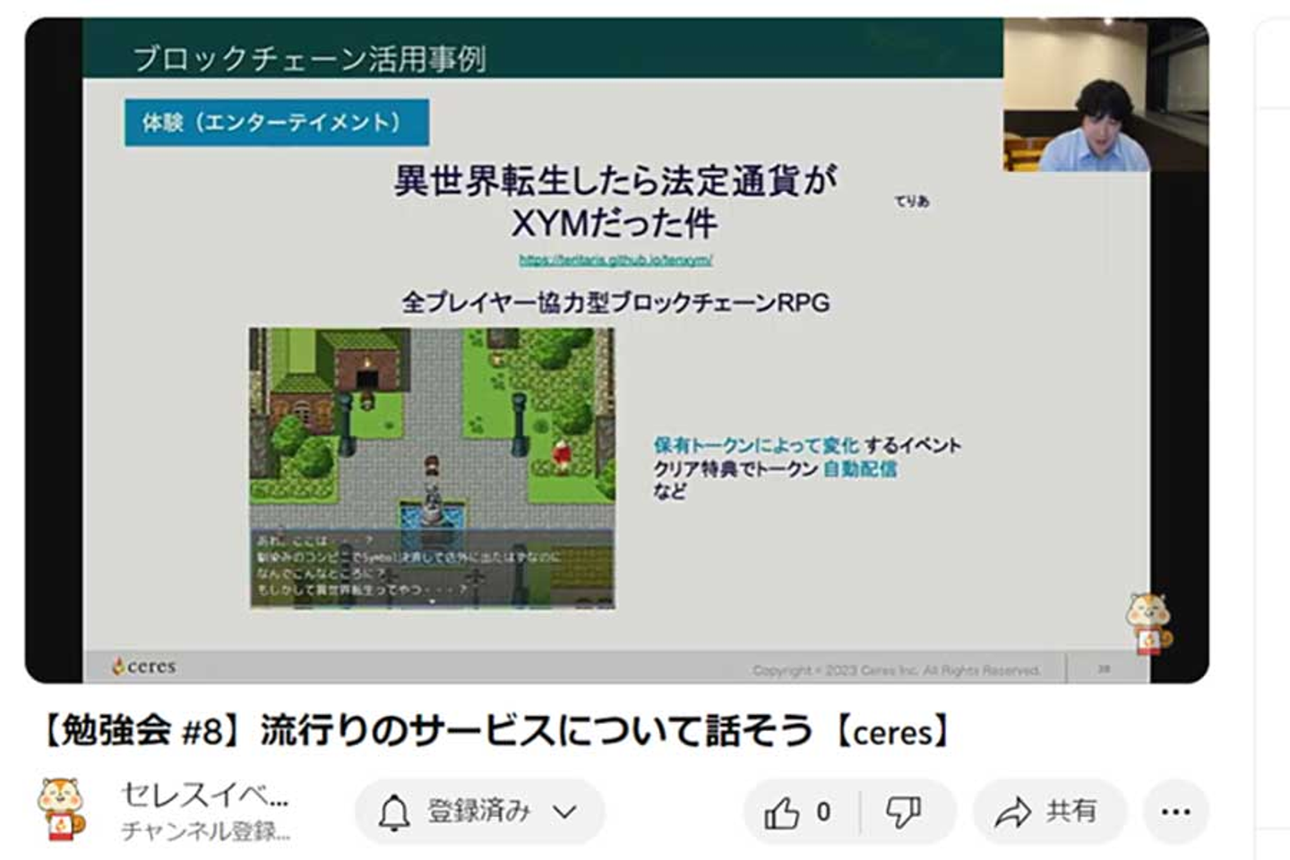Image resolution: width=1290 pixels, height=860 pixels.
Task: Click the channel squirrel watermark in the video
Action: [x=1148, y=623]
